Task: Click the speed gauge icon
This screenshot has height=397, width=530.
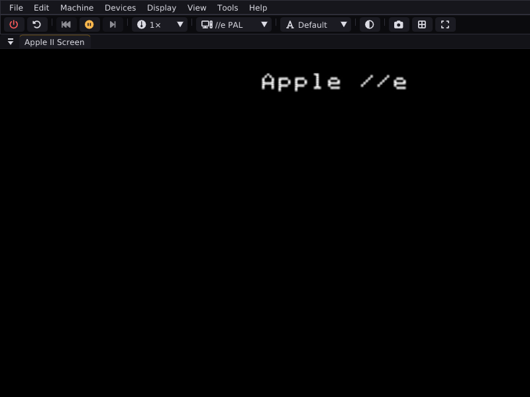Action: [x=141, y=24]
